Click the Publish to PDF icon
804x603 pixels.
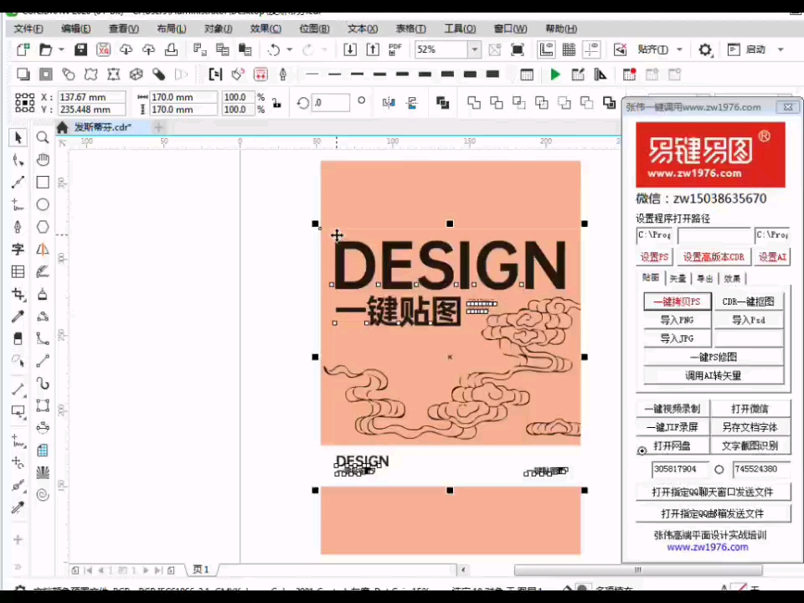point(395,50)
